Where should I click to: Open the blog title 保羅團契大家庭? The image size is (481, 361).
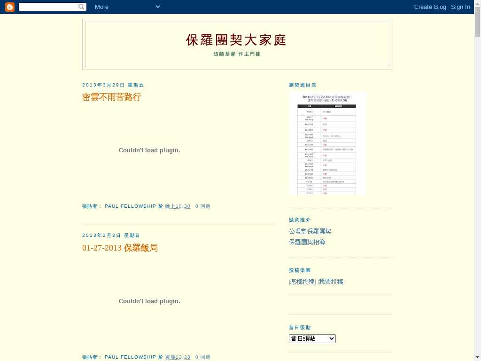click(236, 40)
